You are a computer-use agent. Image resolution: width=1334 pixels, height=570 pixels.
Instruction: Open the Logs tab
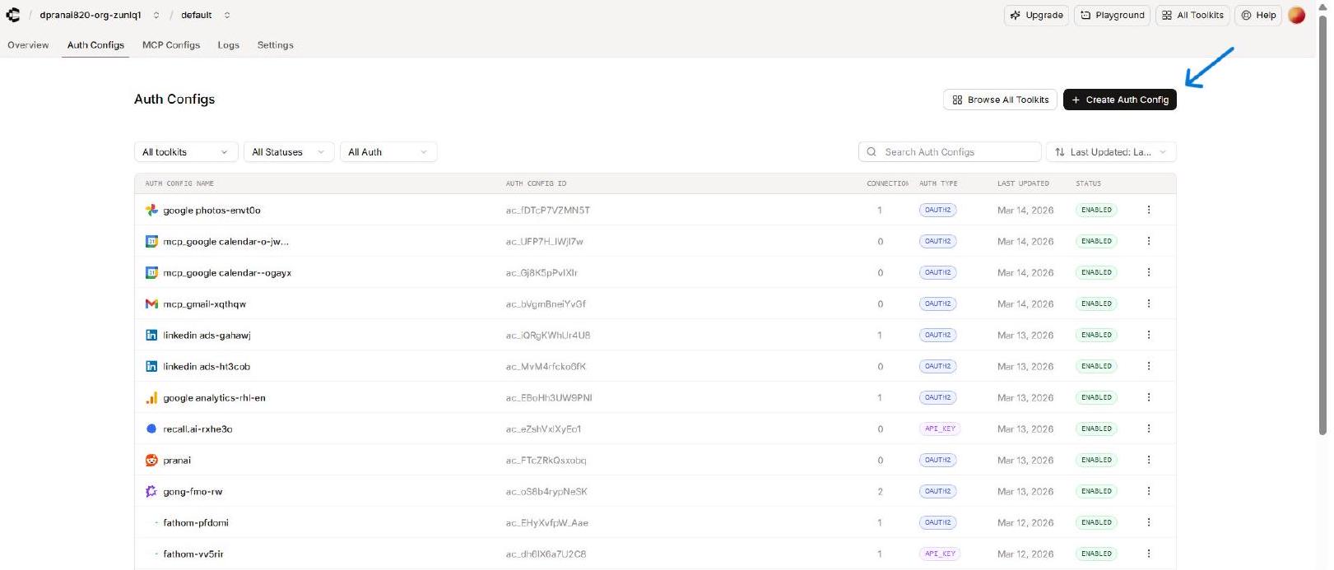point(229,45)
